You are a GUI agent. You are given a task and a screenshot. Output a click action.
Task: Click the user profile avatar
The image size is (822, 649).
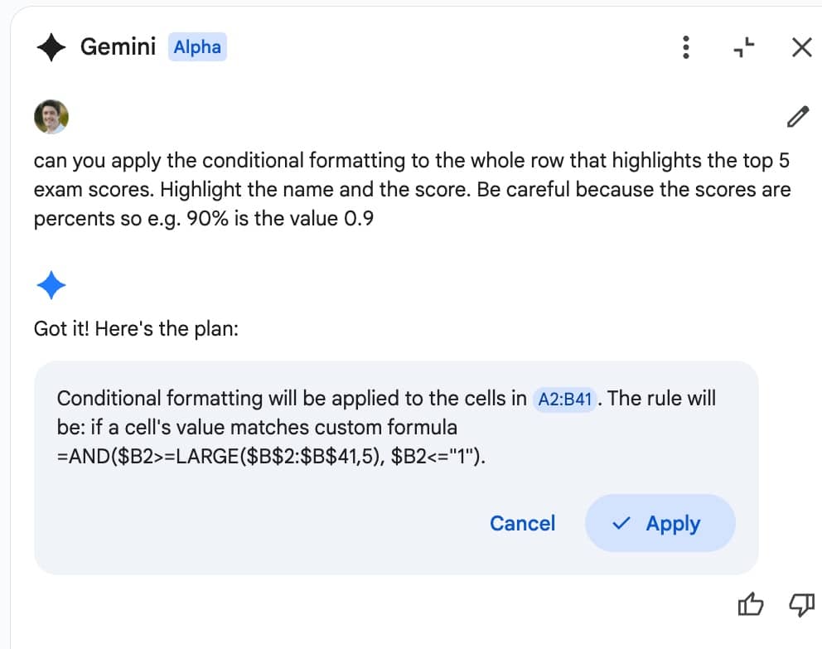coord(51,116)
